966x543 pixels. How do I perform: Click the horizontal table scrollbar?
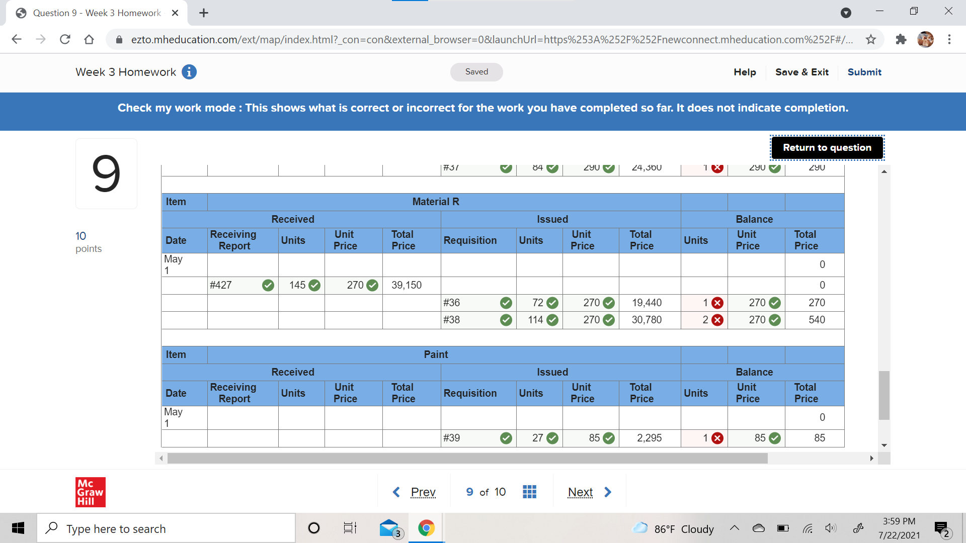tap(467, 458)
